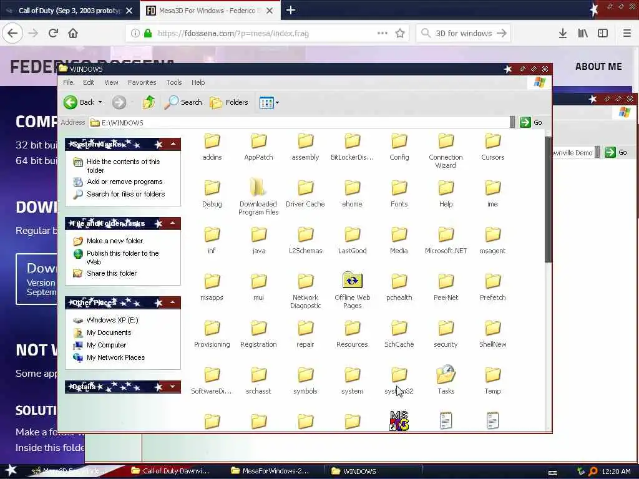The image size is (639, 479).
Task: Click the Back toolbar button
Action: click(79, 102)
